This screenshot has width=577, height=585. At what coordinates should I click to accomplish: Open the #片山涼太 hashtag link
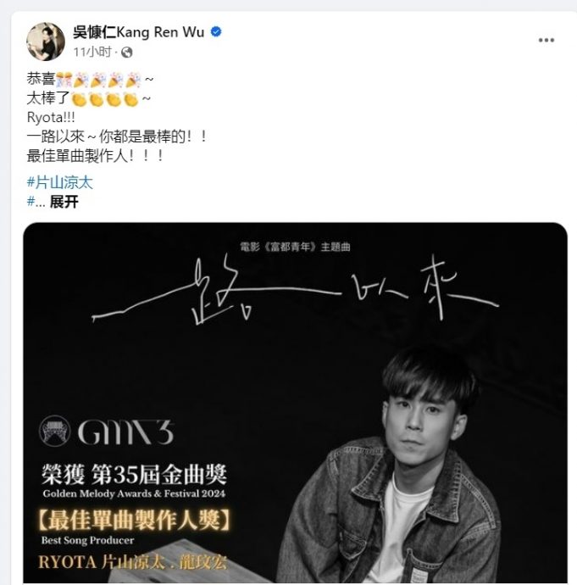[59, 182]
